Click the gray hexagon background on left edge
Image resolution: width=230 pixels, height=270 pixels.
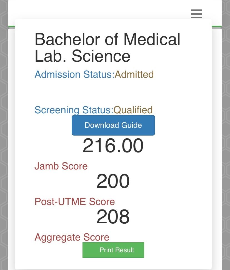[4, 139]
